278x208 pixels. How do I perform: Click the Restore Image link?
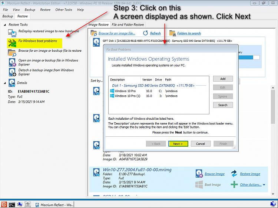(250, 174)
